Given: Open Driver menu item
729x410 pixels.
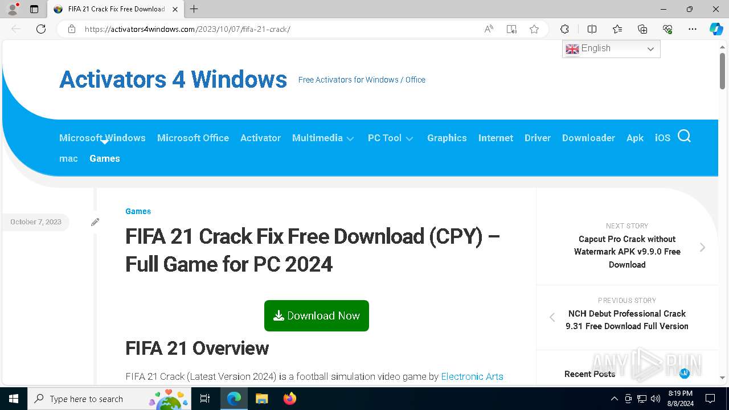Looking at the screenshot, I should [538, 138].
